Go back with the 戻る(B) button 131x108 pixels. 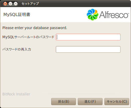pos(63,101)
